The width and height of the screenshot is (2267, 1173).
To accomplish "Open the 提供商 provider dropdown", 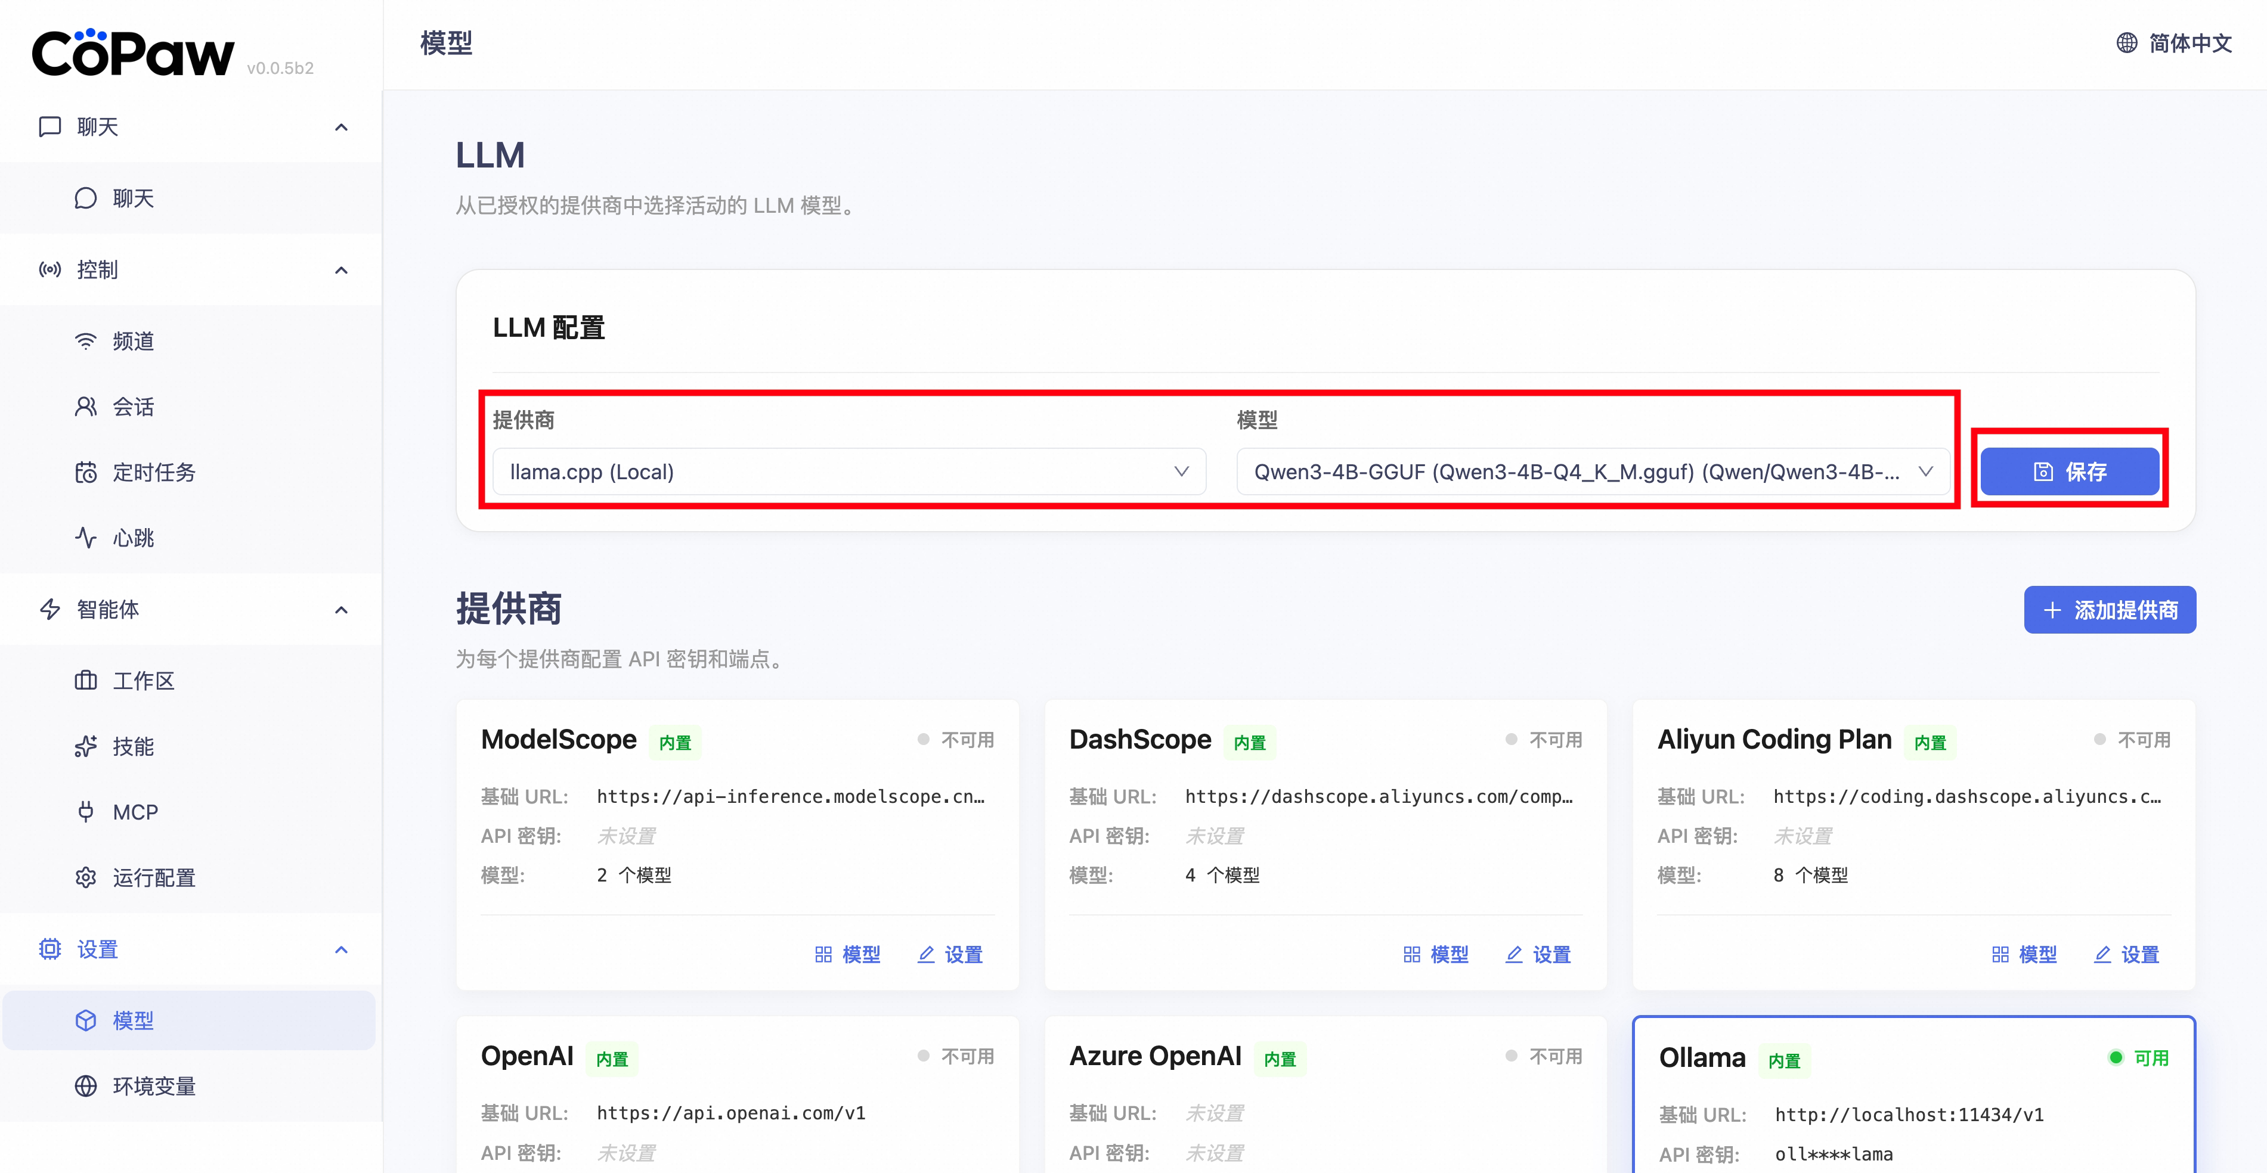I will 848,471.
